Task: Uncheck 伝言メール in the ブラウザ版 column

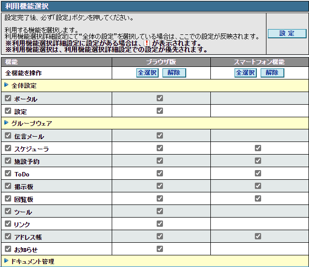Action: 160,136
